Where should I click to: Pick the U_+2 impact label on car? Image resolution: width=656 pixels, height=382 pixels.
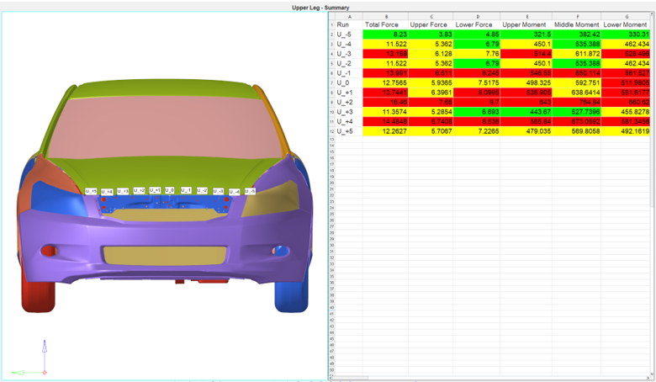139,191
